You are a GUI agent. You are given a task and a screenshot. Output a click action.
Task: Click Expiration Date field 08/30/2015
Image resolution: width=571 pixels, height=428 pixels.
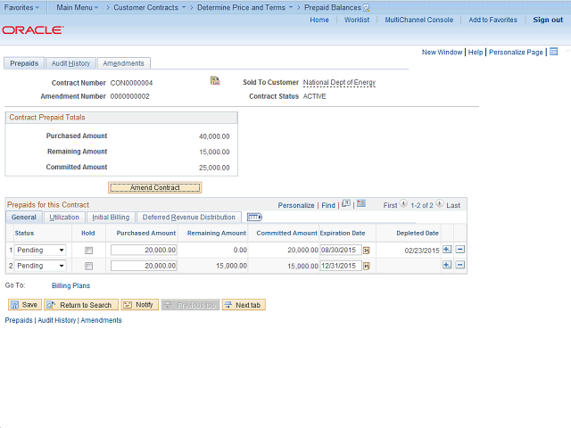(x=341, y=250)
